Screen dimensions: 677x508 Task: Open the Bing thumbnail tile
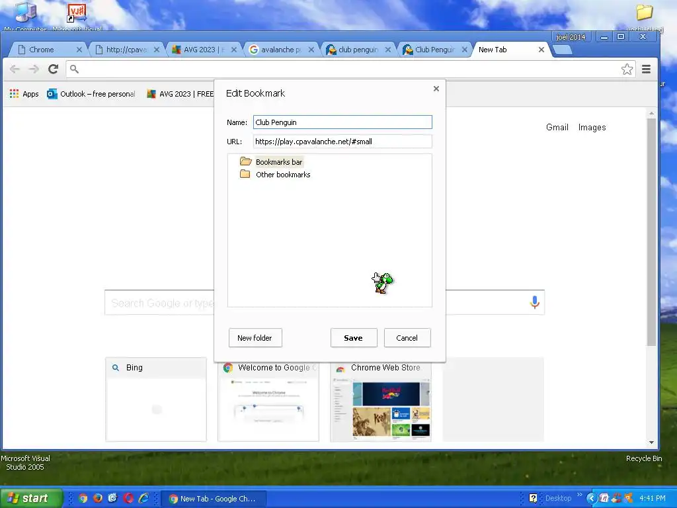(156, 400)
